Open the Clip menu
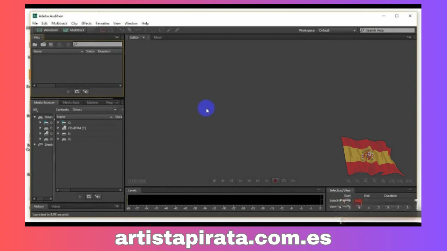The image size is (447, 251). click(x=74, y=23)
